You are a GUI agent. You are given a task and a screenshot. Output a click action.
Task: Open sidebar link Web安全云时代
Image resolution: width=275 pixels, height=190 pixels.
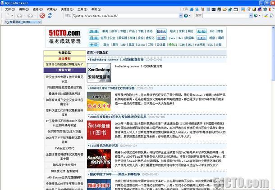(64, 148)
